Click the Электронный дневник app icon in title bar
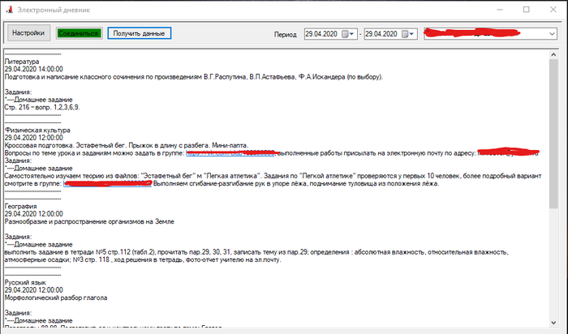 (9, 9)
